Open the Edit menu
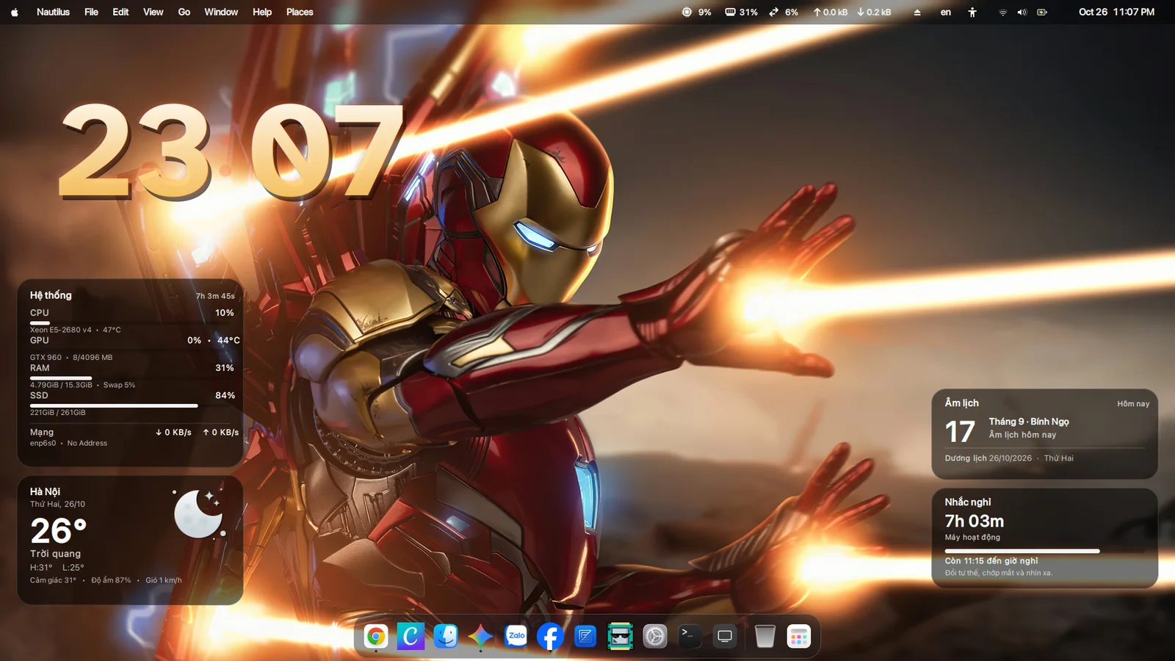The width and height of the screenshot is (1175, 661). (x=120, y=12)
